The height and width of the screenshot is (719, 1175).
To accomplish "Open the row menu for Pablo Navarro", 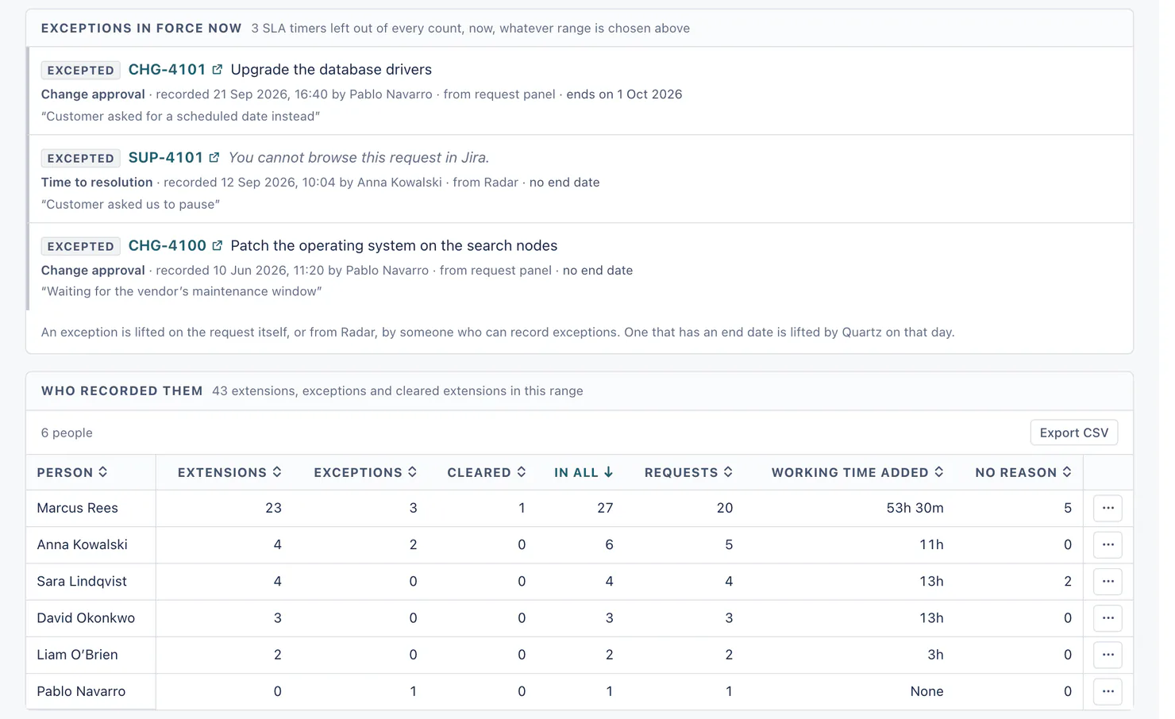I will pos(1108,691).
